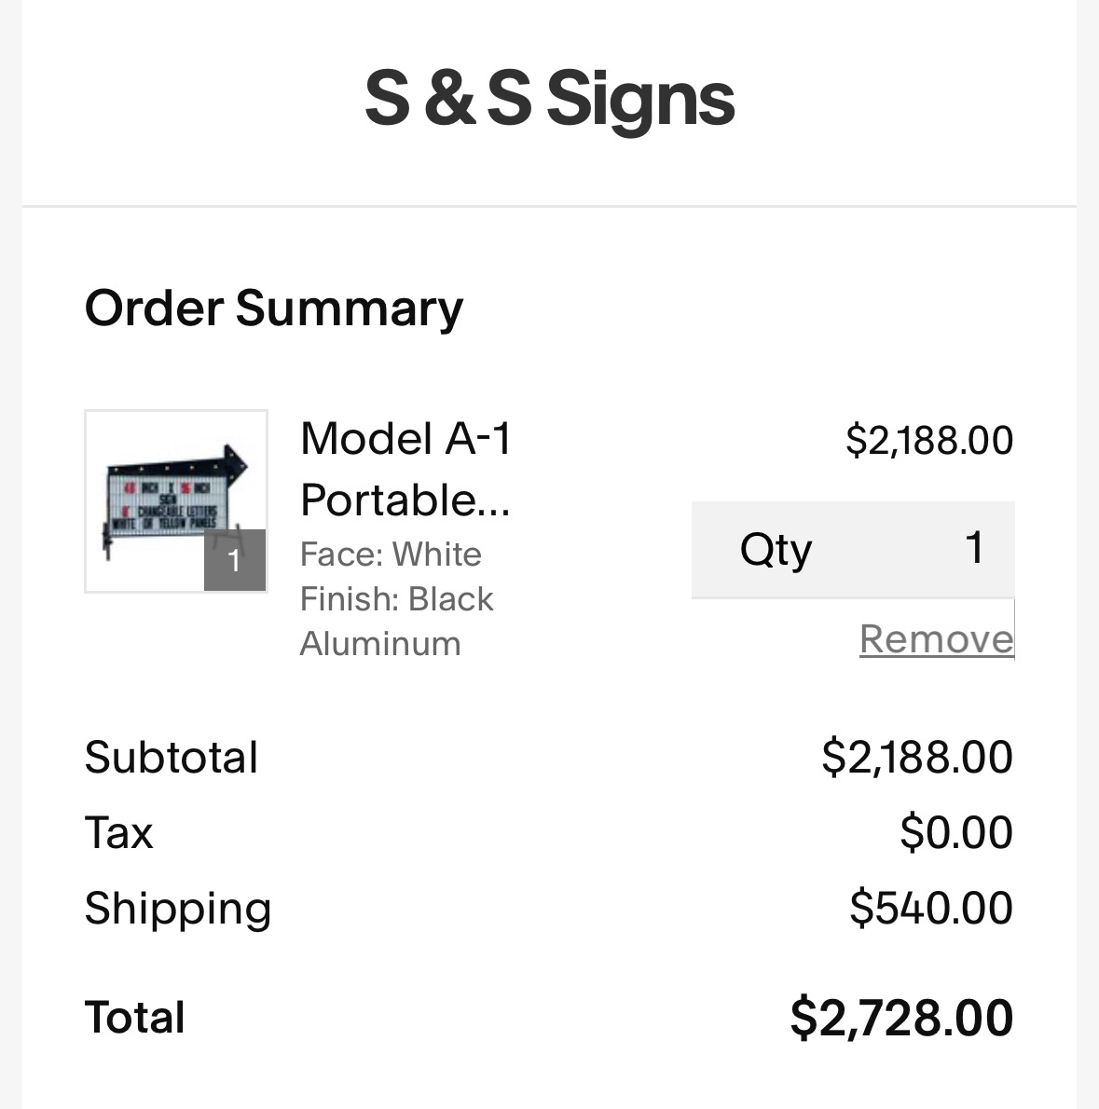The image size is (1099, 1109).
Task: Remove the Model A-1 sign from the order
Action: click(x=936, y=639)
